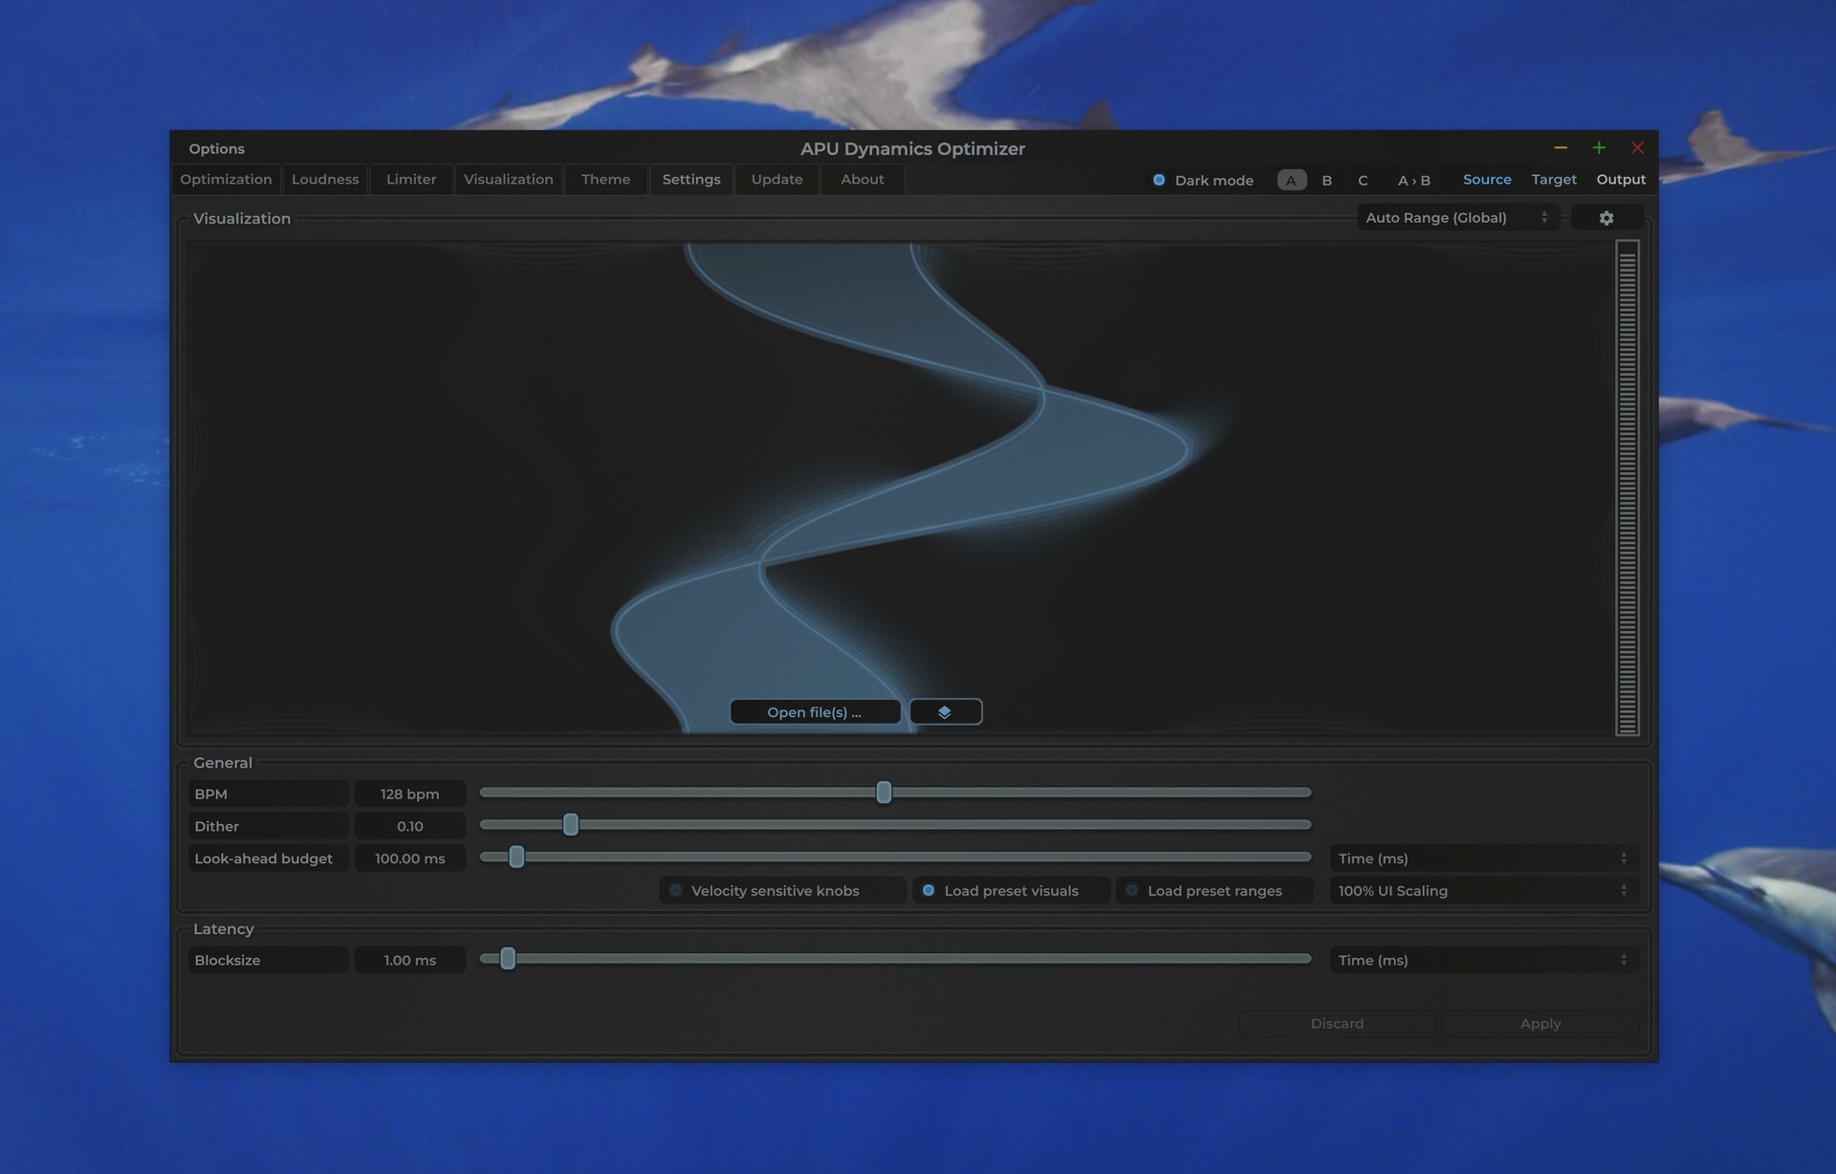Switch to Visualization tab
Viewport: 1836px width, 1174px height.
click(x=509, y=180)
